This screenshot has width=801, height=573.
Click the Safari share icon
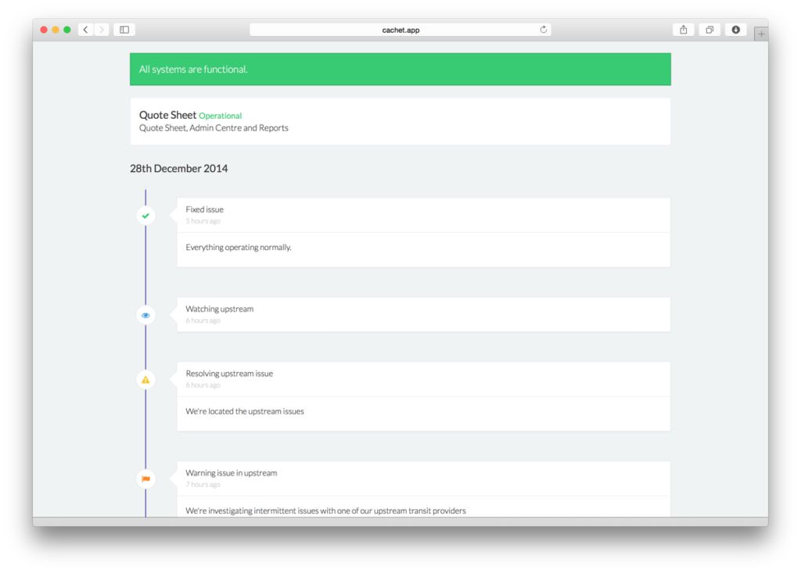coord(683,30)
